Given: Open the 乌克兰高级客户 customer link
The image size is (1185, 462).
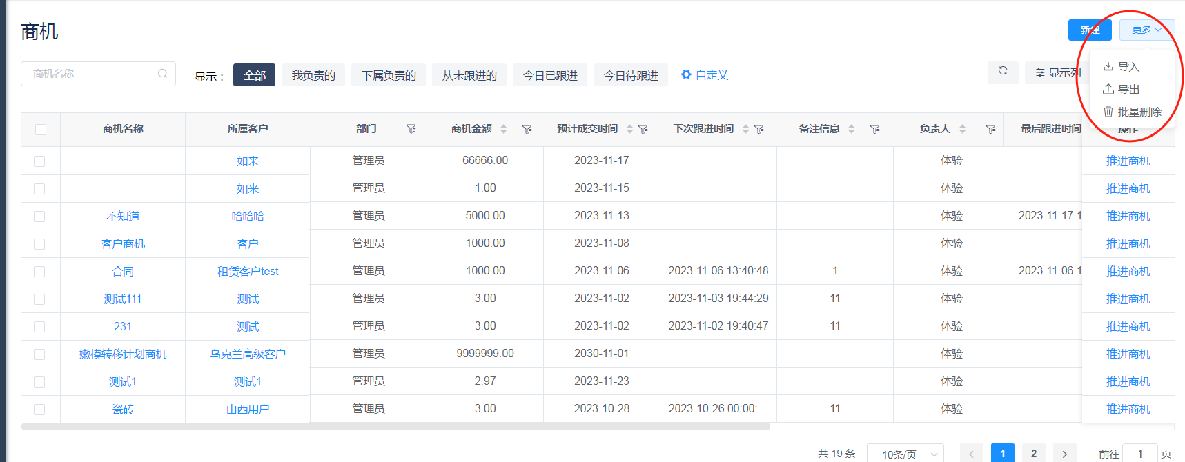Looking at the screenshot, I should point(248,354).
